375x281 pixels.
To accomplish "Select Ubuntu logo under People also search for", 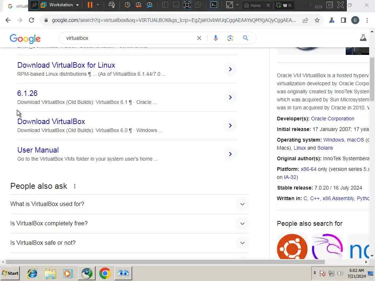I will tap(292, 247).
